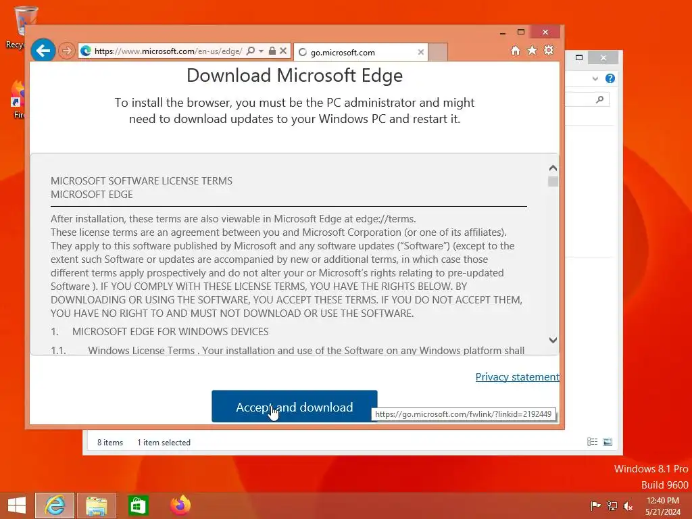Click the help icon in File Explorer window
The width and height of the screenshot is (692, 519).
[610, 78]
